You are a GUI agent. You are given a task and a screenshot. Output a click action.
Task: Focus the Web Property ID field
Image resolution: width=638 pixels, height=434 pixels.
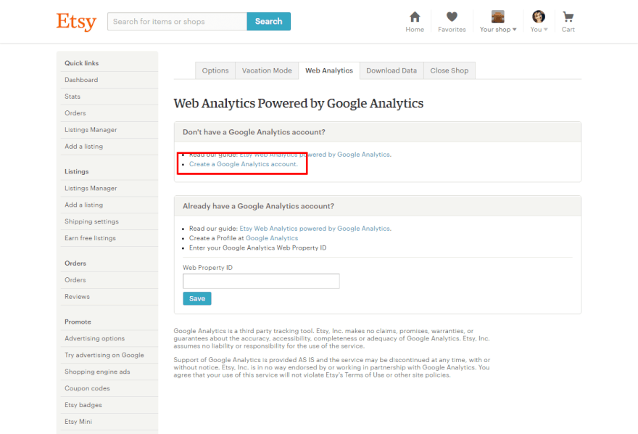pos(261,281)
